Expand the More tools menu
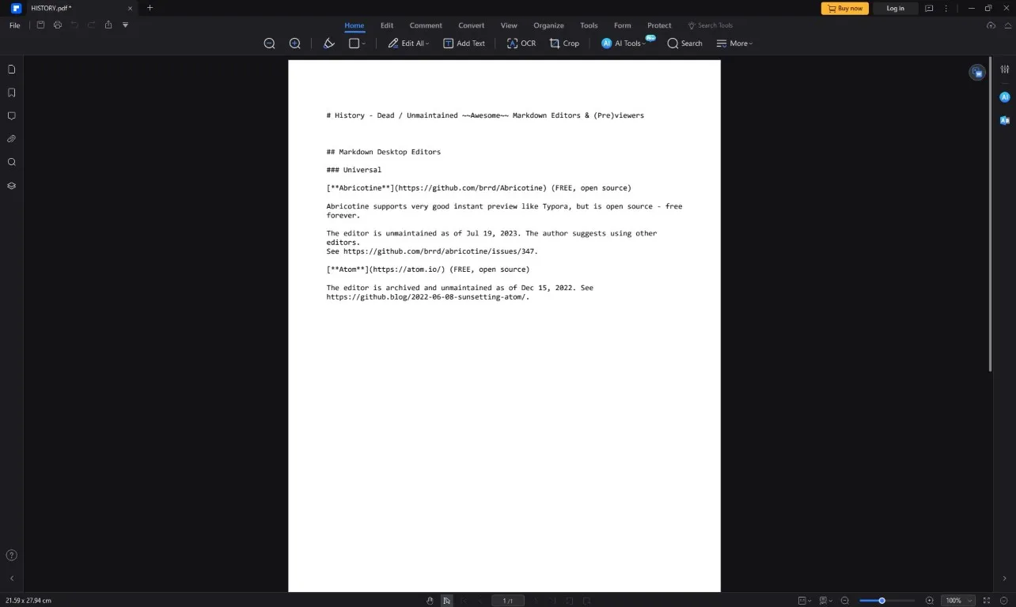This screenshot has width=1016, height=607. coord(734,43)
